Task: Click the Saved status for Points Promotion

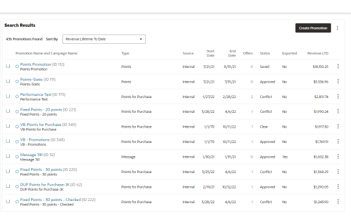Action: (x=264, y=66)
